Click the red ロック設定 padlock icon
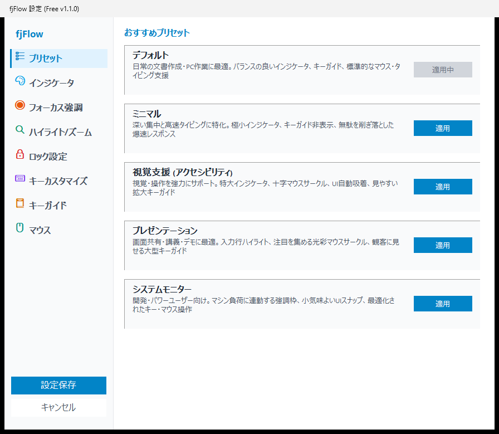Screen dimensions: 499x434 (19, 154)
